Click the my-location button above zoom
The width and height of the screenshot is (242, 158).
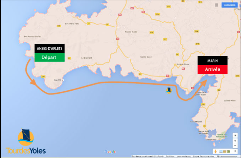point(235,135)
